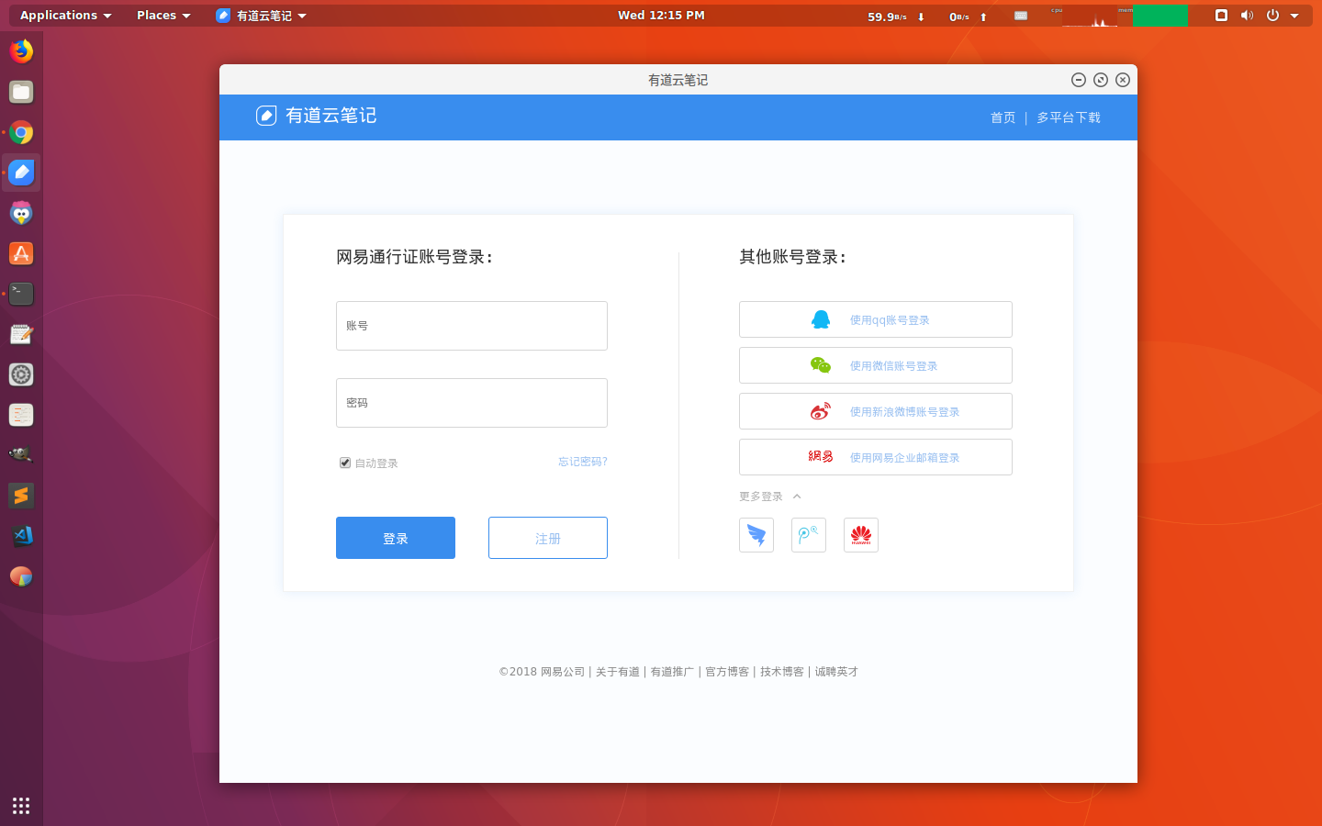Click the Youdao Note dock icon
This screenshot has width=1322, height=826.
click(21, 173)
